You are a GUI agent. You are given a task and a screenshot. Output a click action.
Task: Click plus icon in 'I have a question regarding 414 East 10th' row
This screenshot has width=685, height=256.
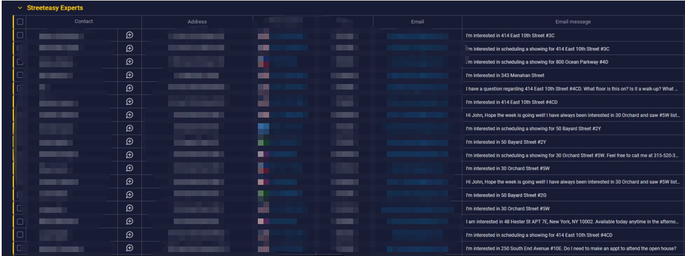pos(129,89)
